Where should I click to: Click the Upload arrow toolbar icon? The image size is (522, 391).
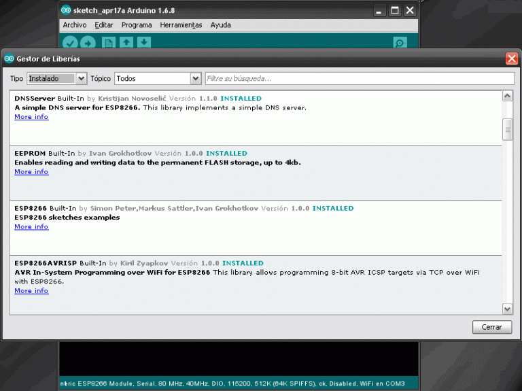pos(89,44)
